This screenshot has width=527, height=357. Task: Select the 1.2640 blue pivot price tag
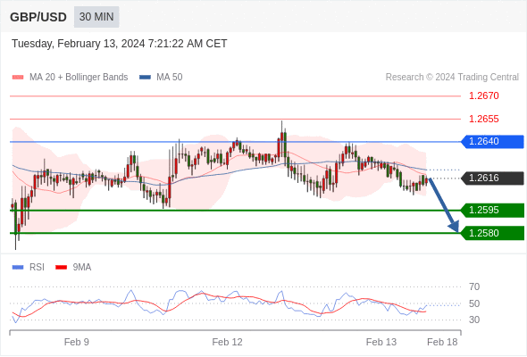492,141
